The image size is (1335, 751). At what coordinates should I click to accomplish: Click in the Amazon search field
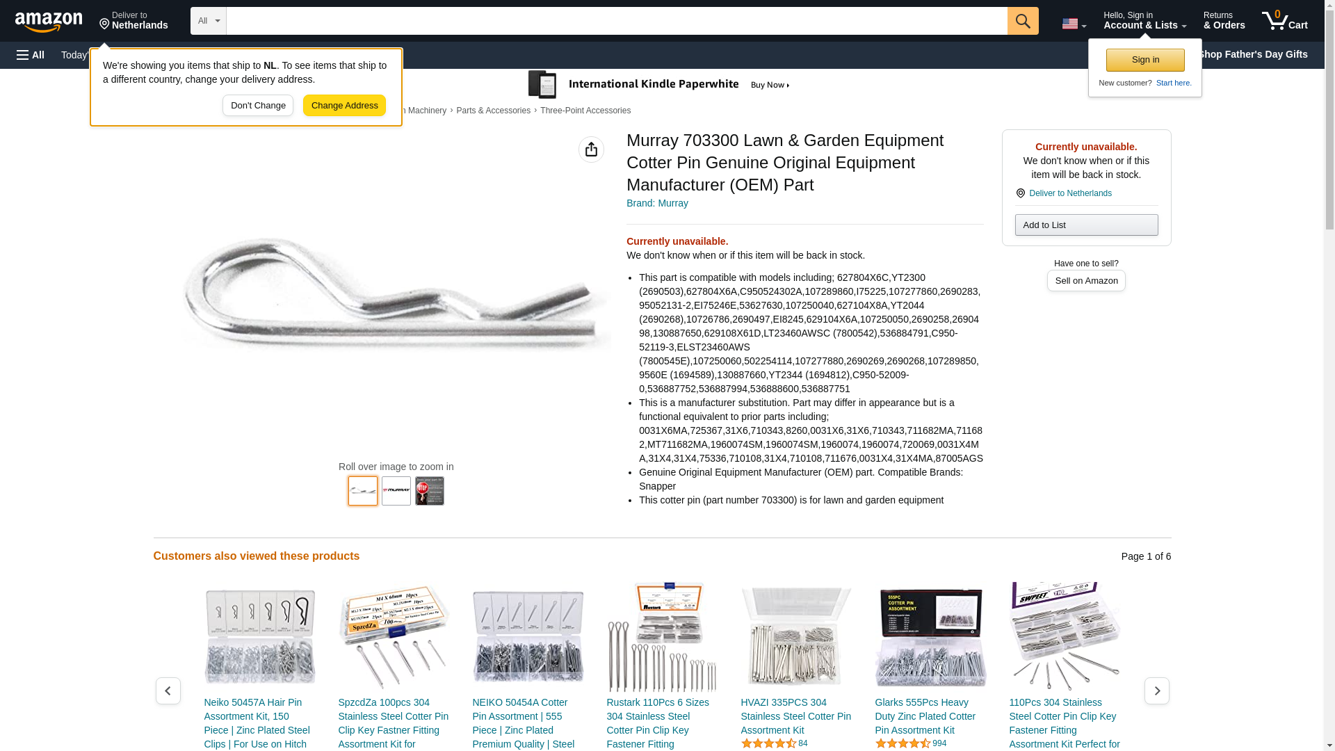click(x=617, y=21)
